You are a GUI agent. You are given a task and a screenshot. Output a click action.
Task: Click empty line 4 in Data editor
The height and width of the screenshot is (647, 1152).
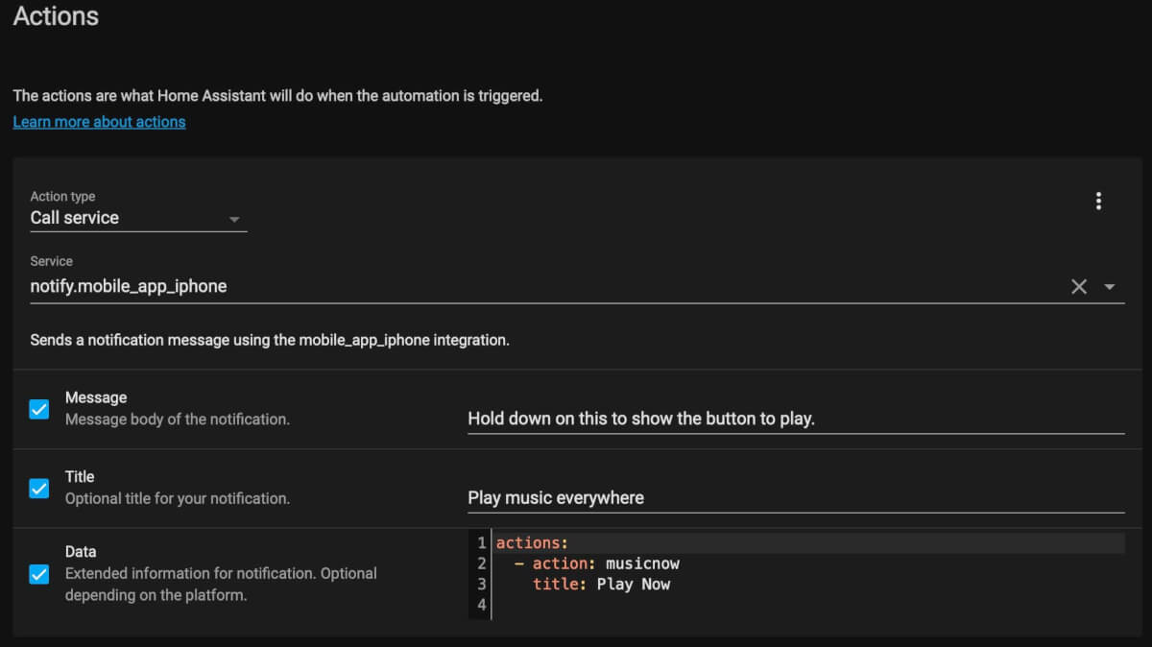pyautogui.click(x=672, y=605)
